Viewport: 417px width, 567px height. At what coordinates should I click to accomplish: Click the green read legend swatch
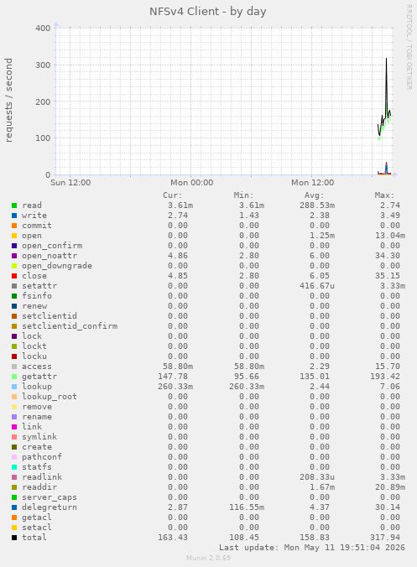click(x=14, y=205)
